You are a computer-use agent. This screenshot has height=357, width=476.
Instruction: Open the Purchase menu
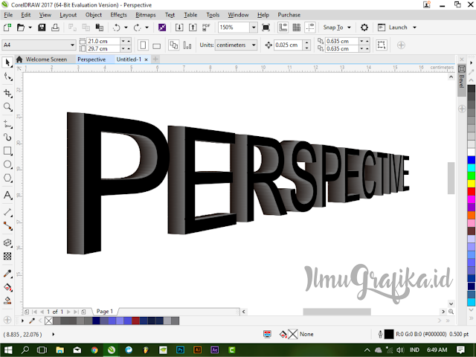tap(289, 15)
